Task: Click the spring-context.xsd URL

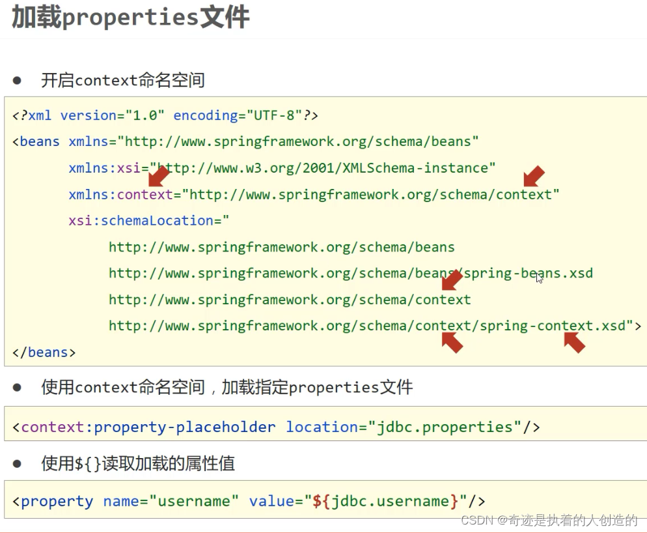Action: (370, 326)
